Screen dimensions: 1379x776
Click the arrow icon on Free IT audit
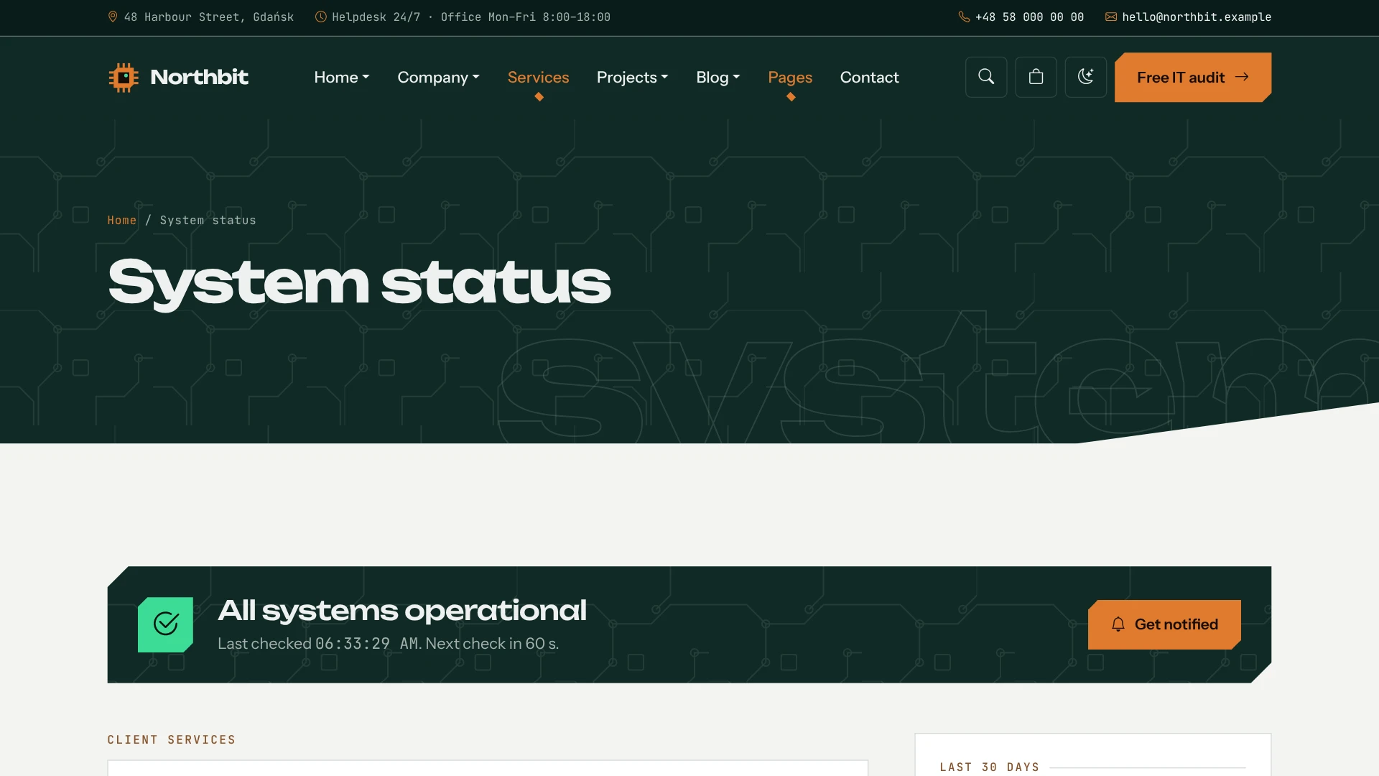(1242, 77)
